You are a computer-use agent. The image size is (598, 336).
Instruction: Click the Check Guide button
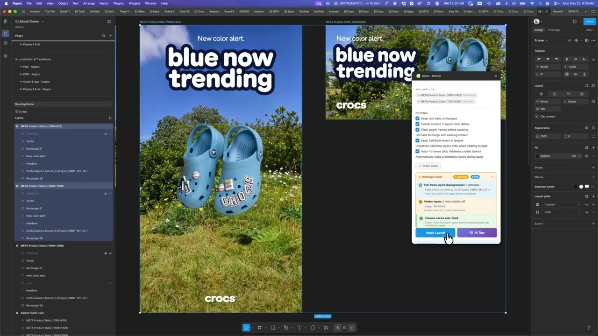[x=428, y=166]
